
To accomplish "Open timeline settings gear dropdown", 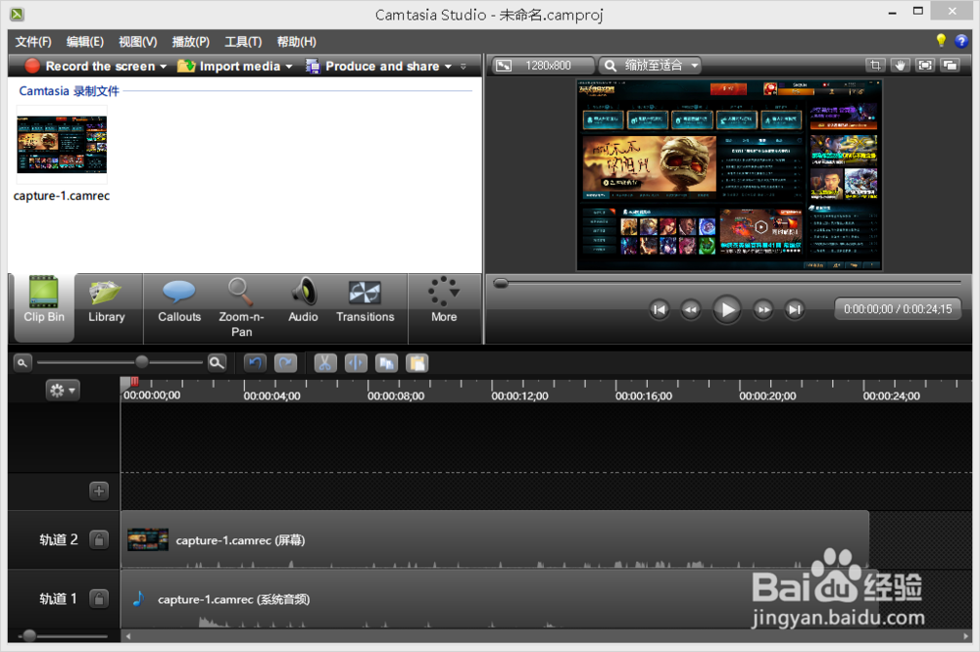I will pyautogui.click(x=63, y=391).
